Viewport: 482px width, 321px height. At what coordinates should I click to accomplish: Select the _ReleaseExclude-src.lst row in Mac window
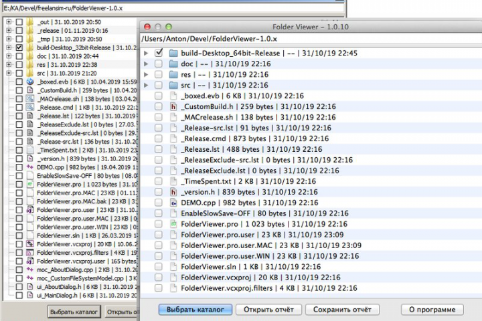coord(311,160)
